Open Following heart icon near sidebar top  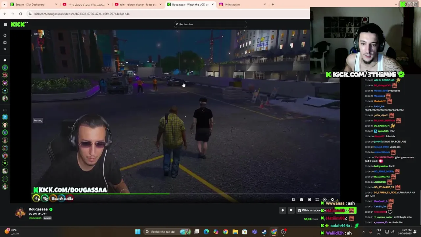(x=5, y=49)
